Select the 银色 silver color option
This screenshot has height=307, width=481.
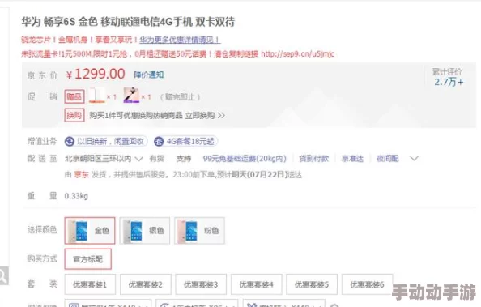(x=144, y=231)
